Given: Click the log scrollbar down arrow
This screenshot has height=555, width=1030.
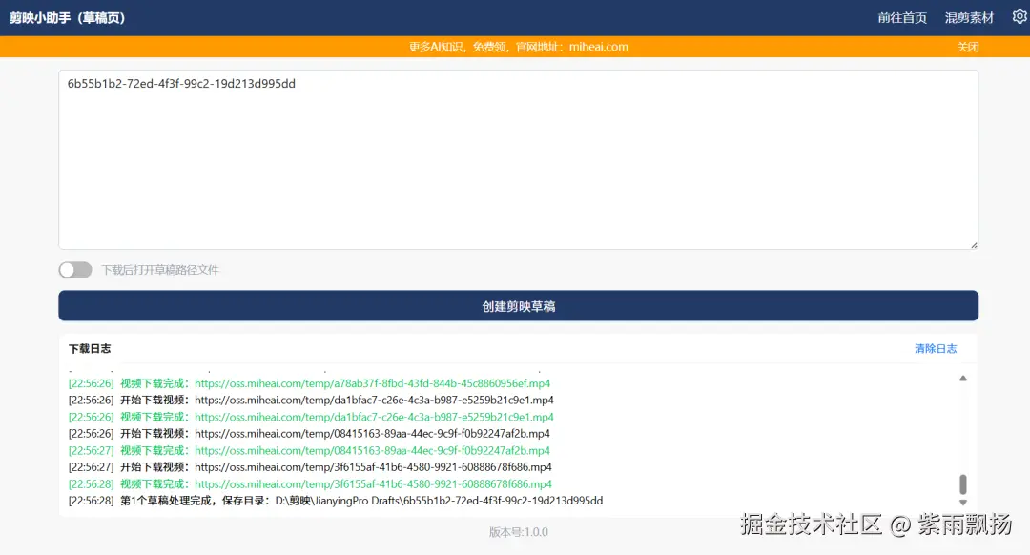Looking at the screenshot, I should point(963,503).
